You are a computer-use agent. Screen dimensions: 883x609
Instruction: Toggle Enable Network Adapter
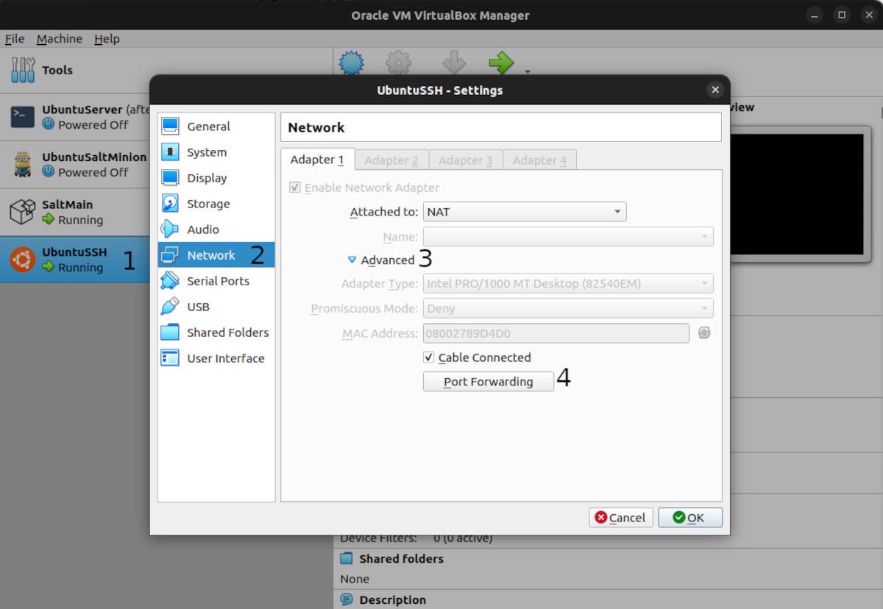[x=294, y=188]
